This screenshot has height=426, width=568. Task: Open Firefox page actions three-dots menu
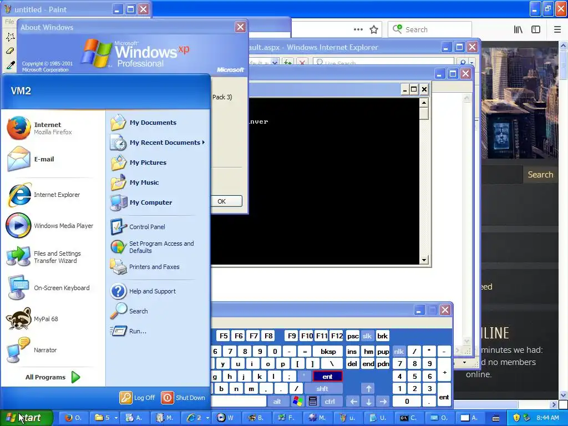coord(358,29)
